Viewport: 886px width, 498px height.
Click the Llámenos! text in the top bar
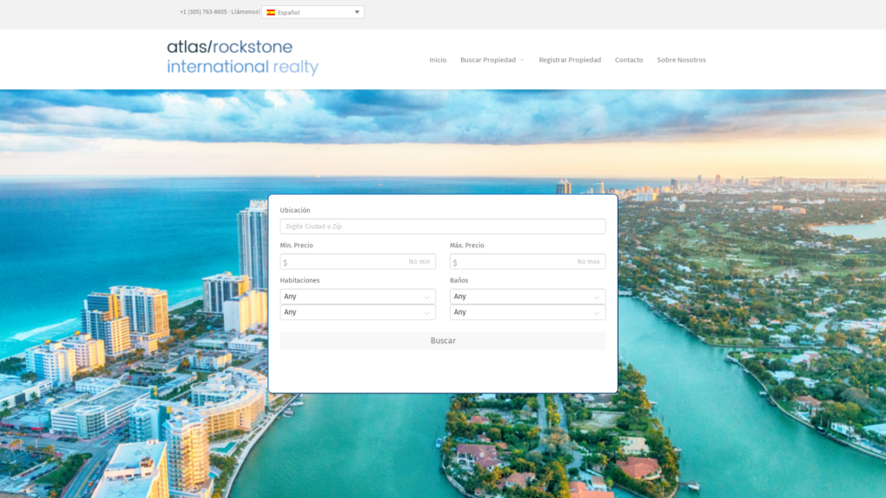pyautogui.click(x=246, y=12)
